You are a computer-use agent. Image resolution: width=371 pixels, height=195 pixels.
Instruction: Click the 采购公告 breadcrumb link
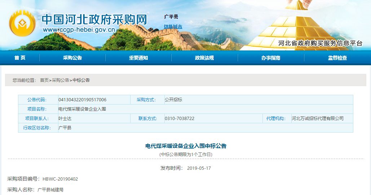coord(61,80)
